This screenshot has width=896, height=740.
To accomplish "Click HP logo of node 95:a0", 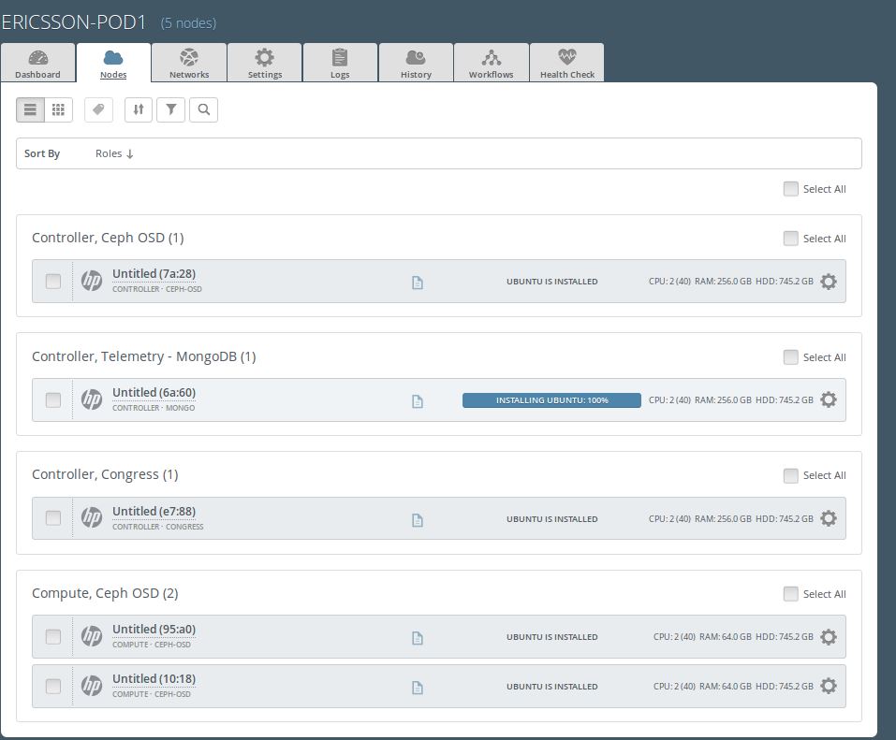I will 92,636.
